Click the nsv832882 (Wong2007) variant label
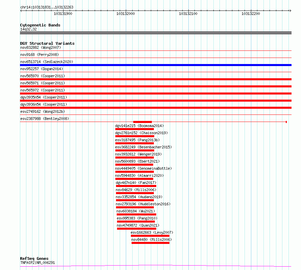Screen dimensions: 301x270 click(x=41, y=47)
